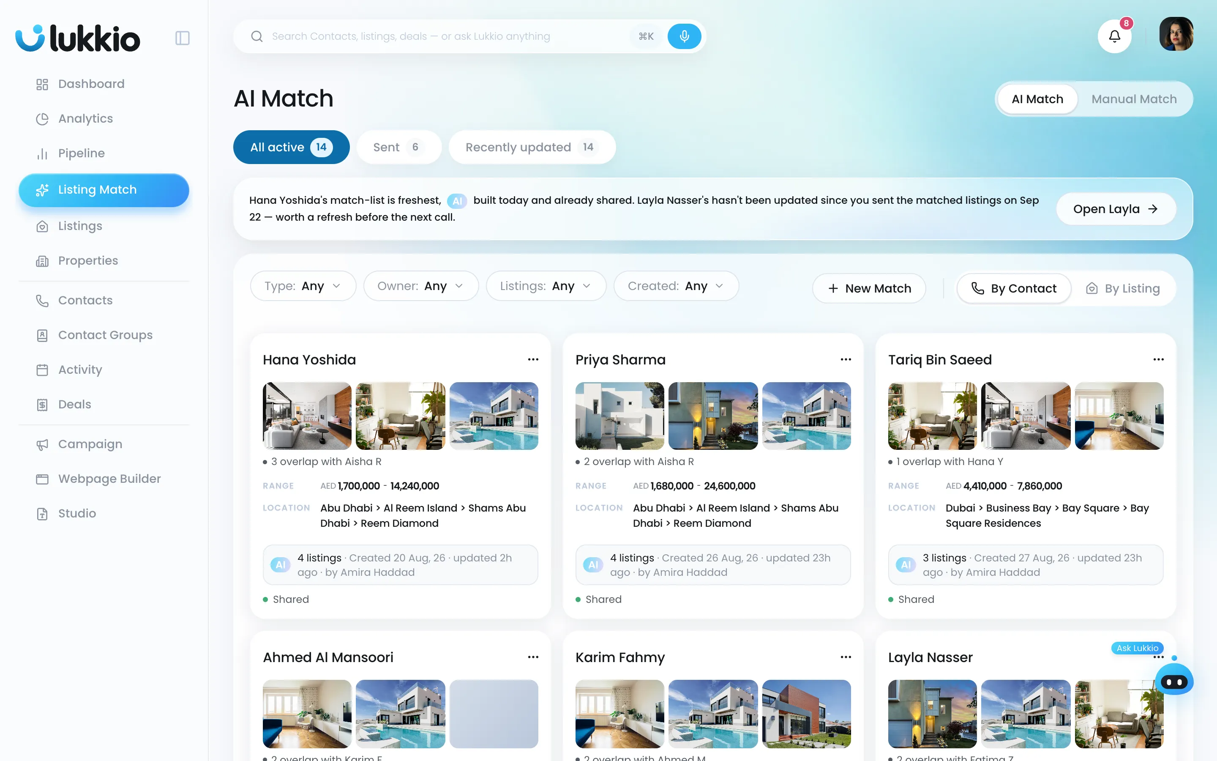Open Hana Yoshida's pool villa thumbnail

[x=493, y=416]
